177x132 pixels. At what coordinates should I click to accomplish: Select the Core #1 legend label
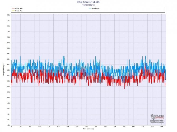tap(19, 11)
